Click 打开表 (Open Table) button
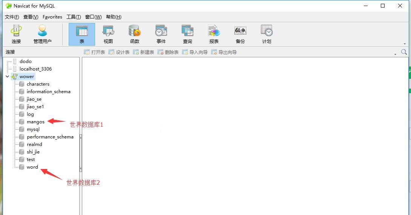This screenshot has height=215, width=411. (94, 52)
